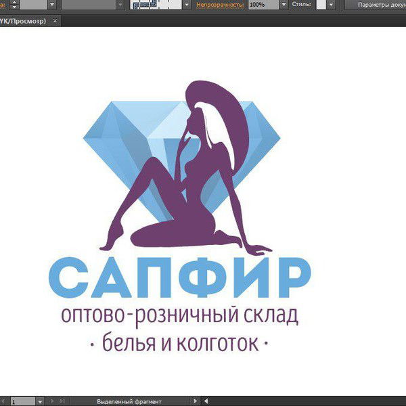The height and width of the screenshot is (406, 406).
Task: Click the left arrow by the horizontal scrollbar
Action: (206, 401)
